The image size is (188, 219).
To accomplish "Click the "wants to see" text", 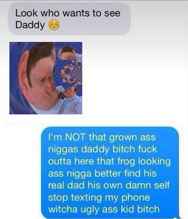I will click(91, 13).
